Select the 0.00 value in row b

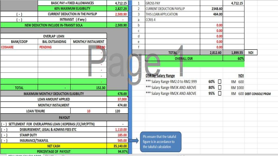pos(211,25)
